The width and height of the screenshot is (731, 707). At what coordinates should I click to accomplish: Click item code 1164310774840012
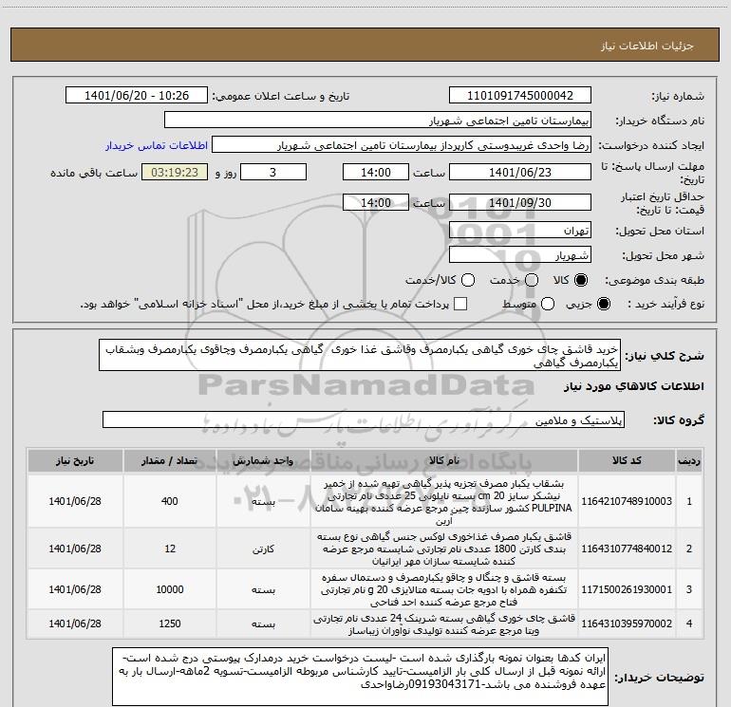[627, 549]
